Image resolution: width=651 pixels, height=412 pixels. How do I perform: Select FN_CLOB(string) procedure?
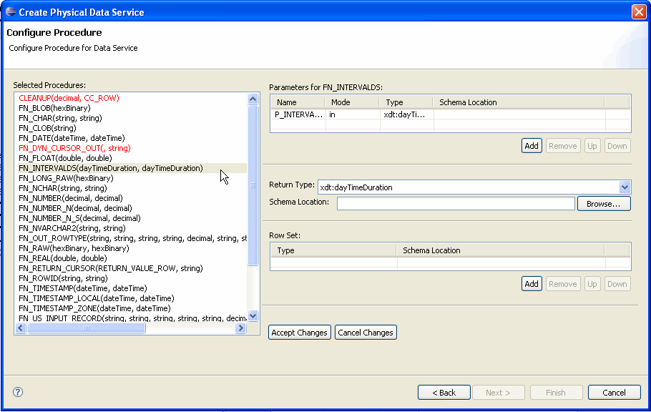pos(47,128)
